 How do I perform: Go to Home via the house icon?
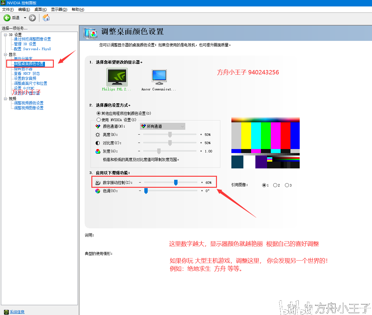tap(46, 18)
